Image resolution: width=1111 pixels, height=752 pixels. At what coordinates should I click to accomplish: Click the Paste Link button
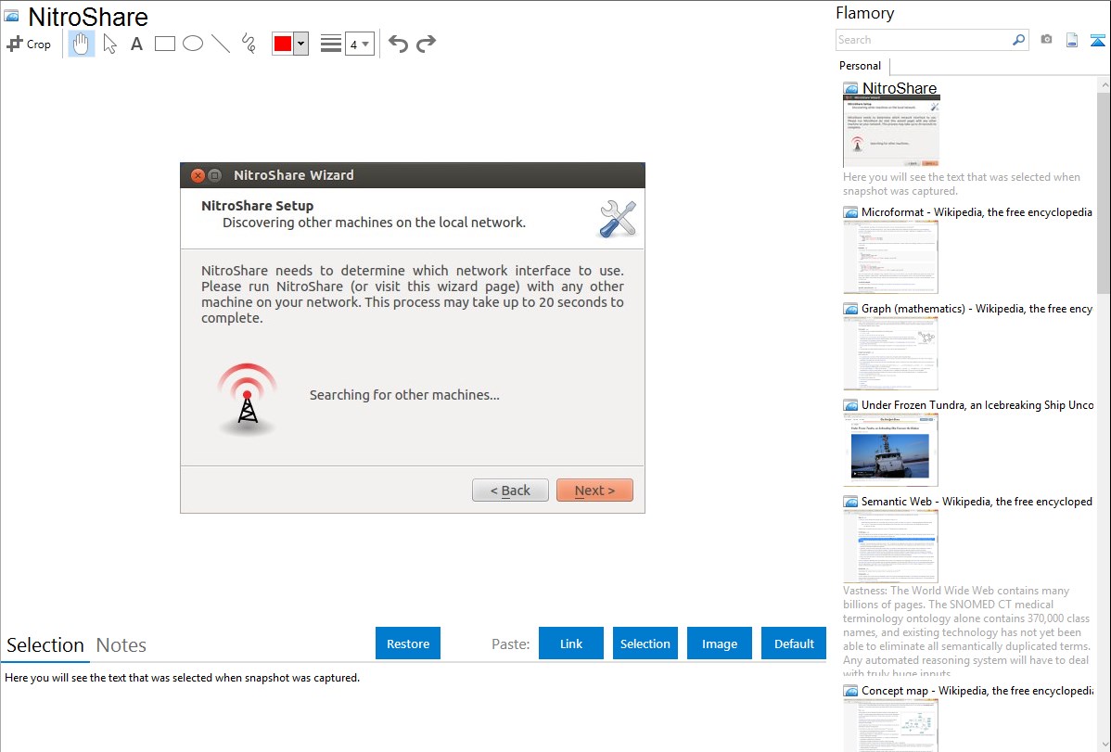(x=571, y=644)
